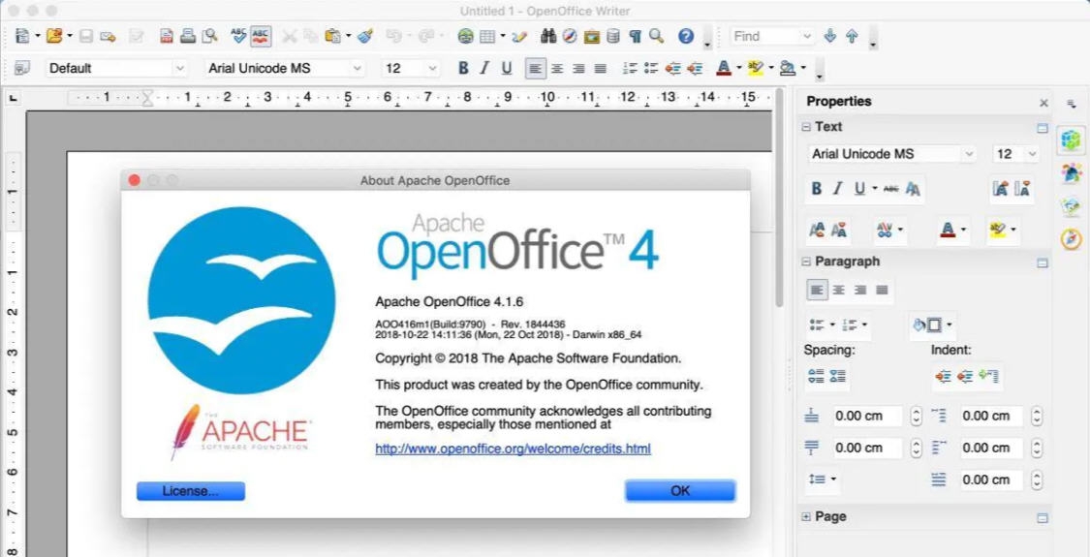
Task: Toggle Underline in formatting toolbar
Action: (x=507, y=68)
